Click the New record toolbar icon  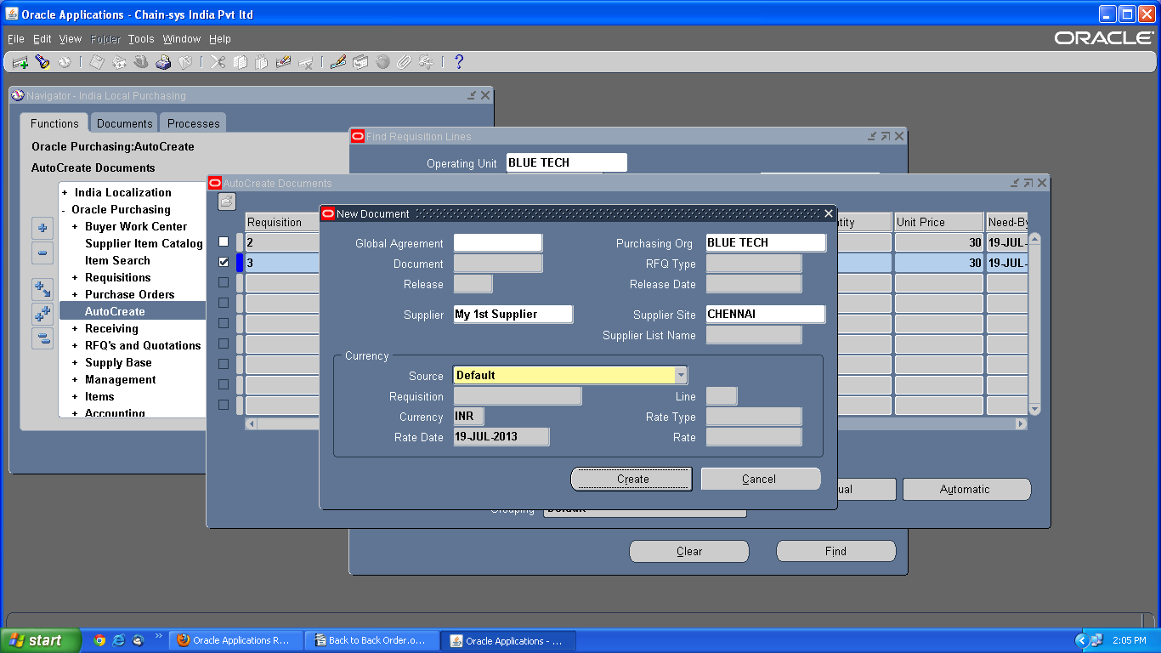pyautogui.click(x=20, y=62)
